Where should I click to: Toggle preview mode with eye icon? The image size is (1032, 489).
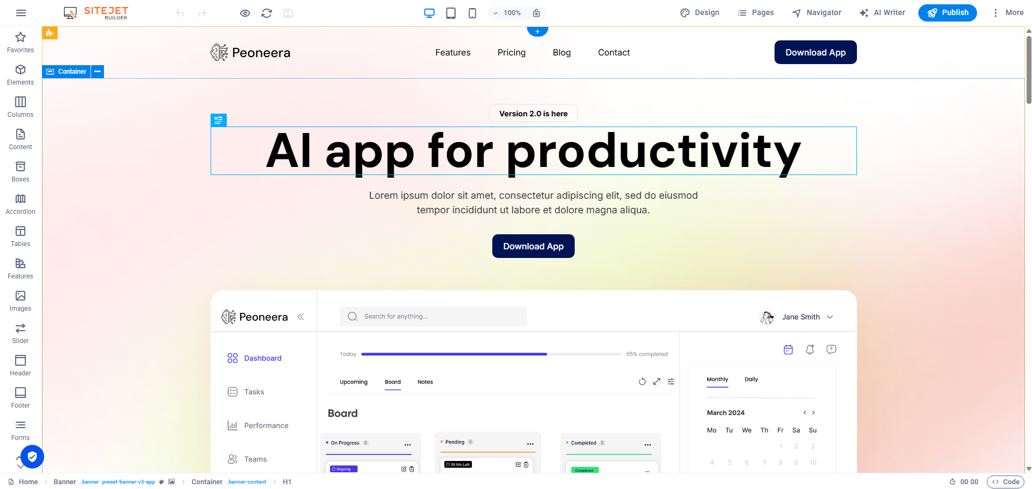[x=245, y=13]
